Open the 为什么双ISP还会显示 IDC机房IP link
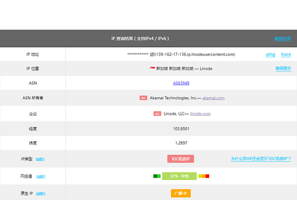The image size is (297, 200). pos(261,159)
